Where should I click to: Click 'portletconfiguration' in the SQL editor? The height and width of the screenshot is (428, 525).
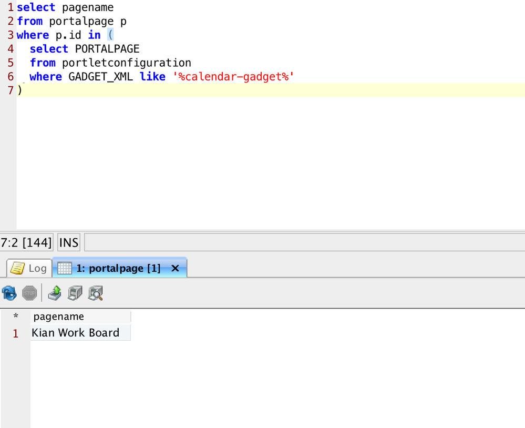[127, 63]
